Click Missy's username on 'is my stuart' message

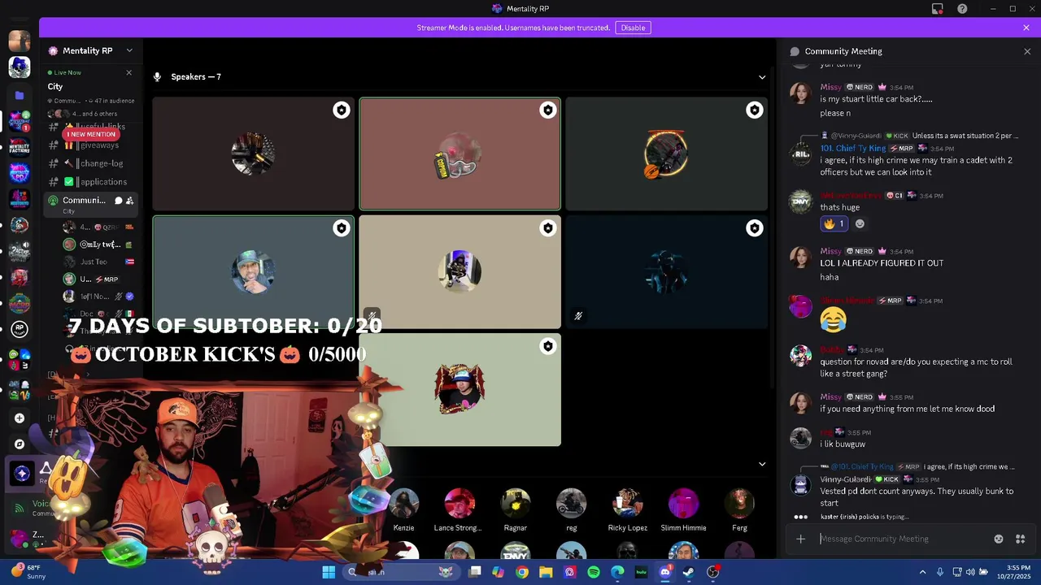tap(830, 87)
